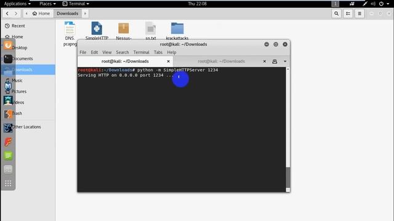
Task: Click the terminal vertical scrollbar thumb
Action: pos(288,177)
